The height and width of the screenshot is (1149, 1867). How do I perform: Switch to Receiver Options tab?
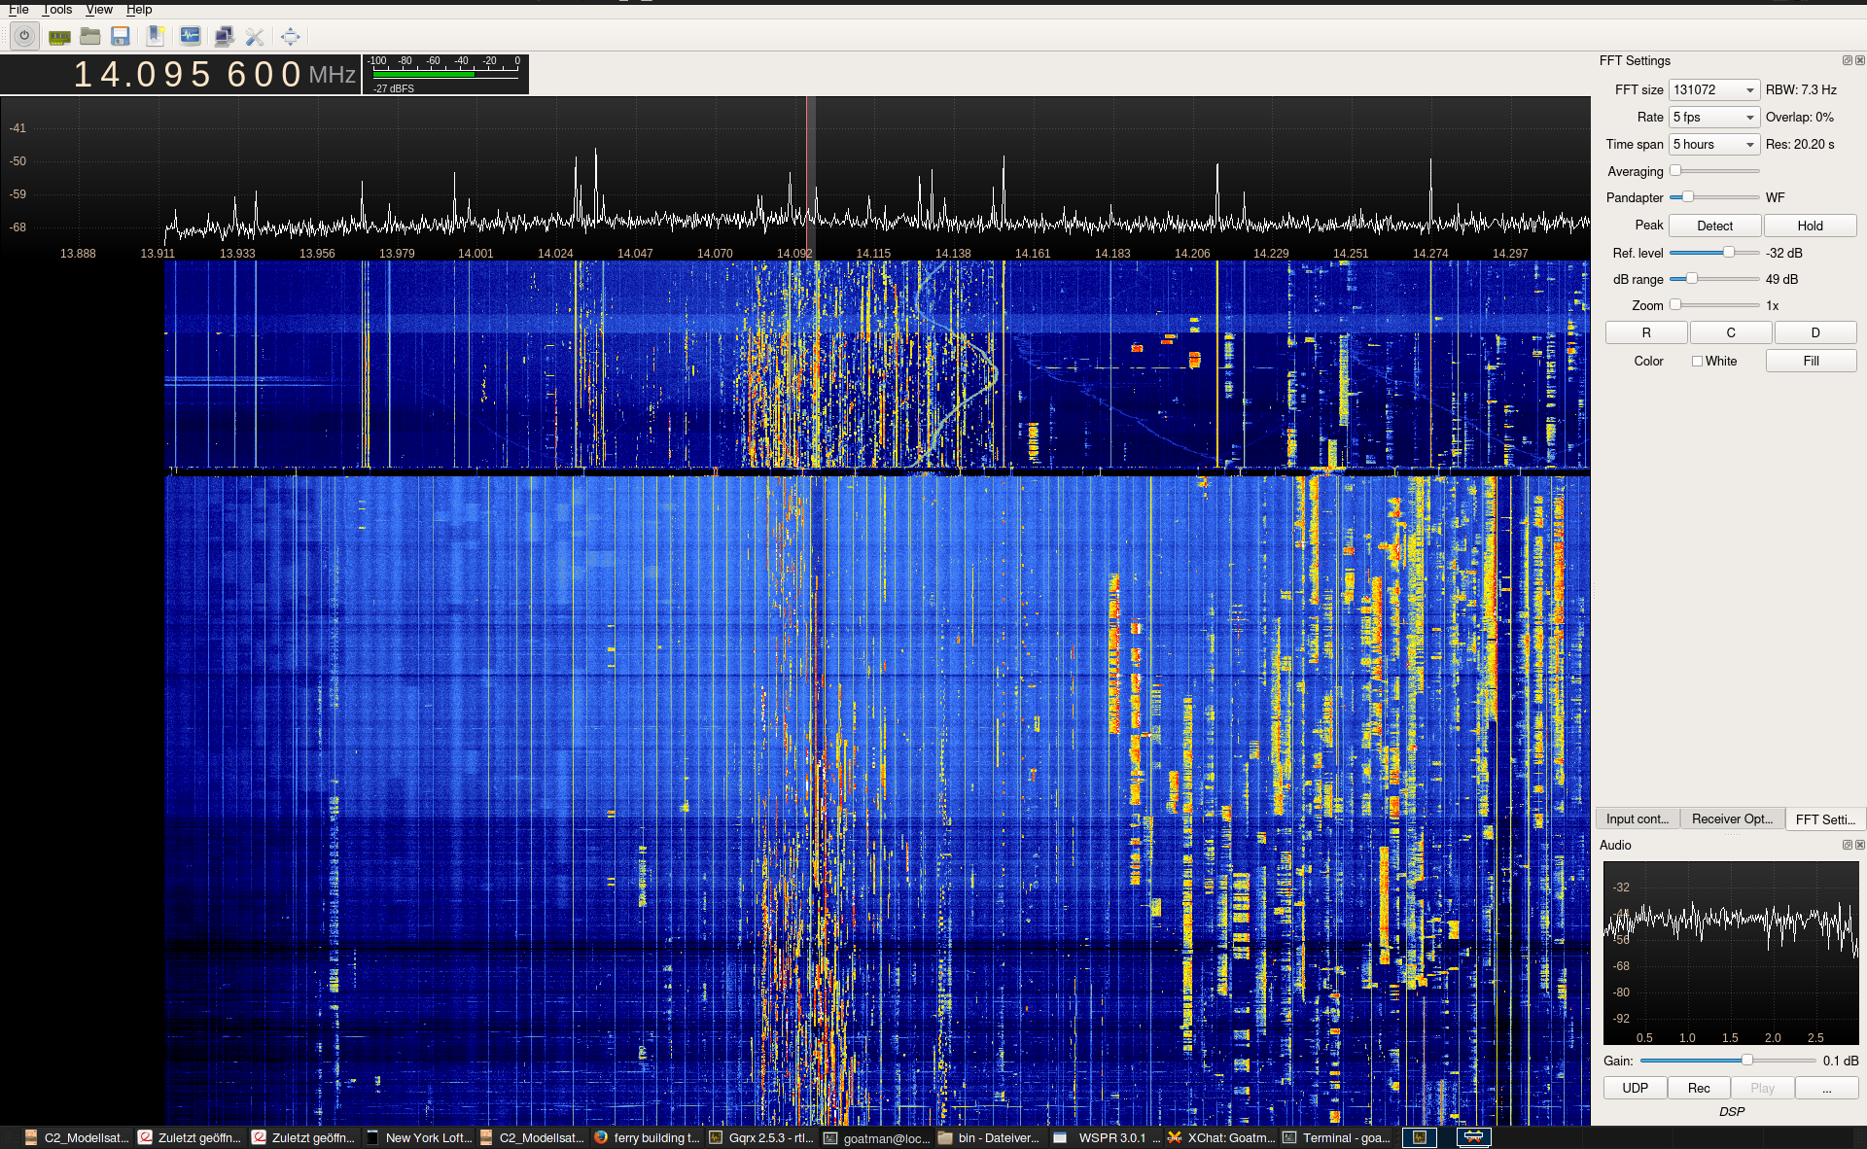1733,818
